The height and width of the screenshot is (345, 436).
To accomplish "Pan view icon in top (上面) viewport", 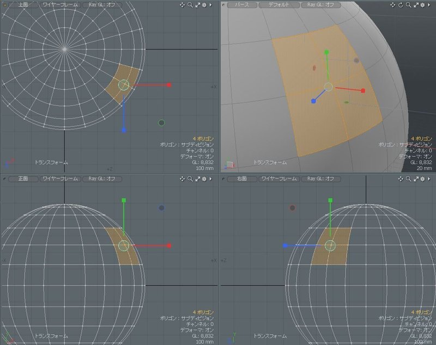I will 182,5.
